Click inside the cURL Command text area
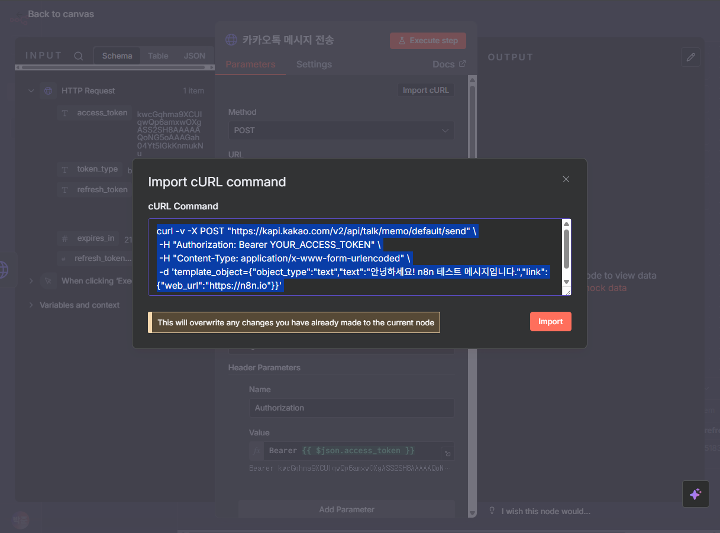720x533 pixels. [x=355, y=257]
